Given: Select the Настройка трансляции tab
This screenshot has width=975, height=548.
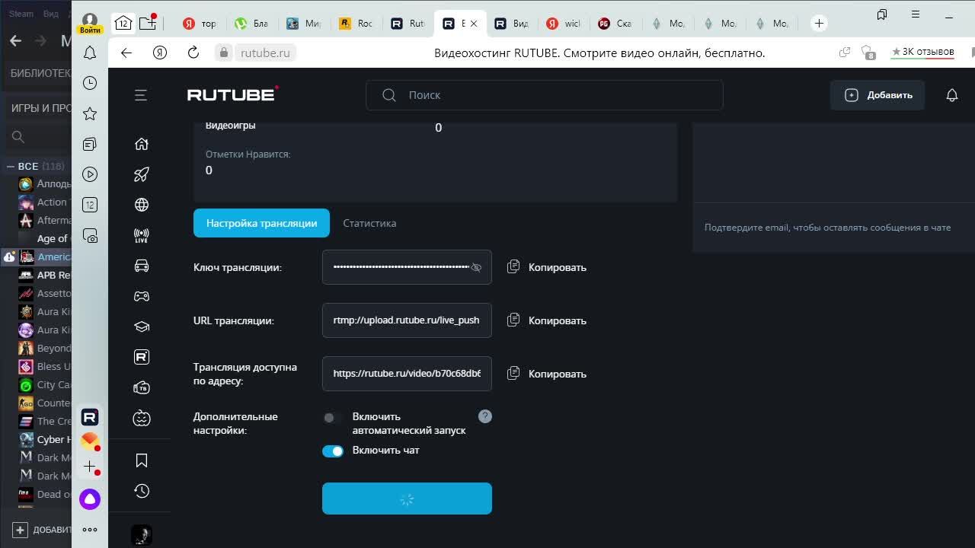Looking at the screenshot, I should coord(261,223).
